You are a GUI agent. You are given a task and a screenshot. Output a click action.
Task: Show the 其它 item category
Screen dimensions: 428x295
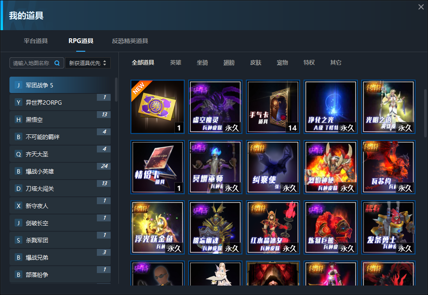(x=336, y=62)
